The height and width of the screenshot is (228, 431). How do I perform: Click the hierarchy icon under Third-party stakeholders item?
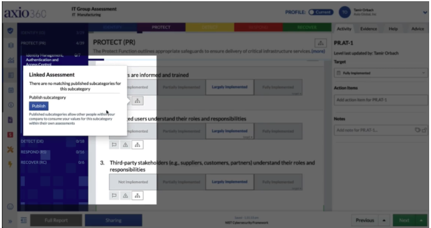[x=137, y=196]
